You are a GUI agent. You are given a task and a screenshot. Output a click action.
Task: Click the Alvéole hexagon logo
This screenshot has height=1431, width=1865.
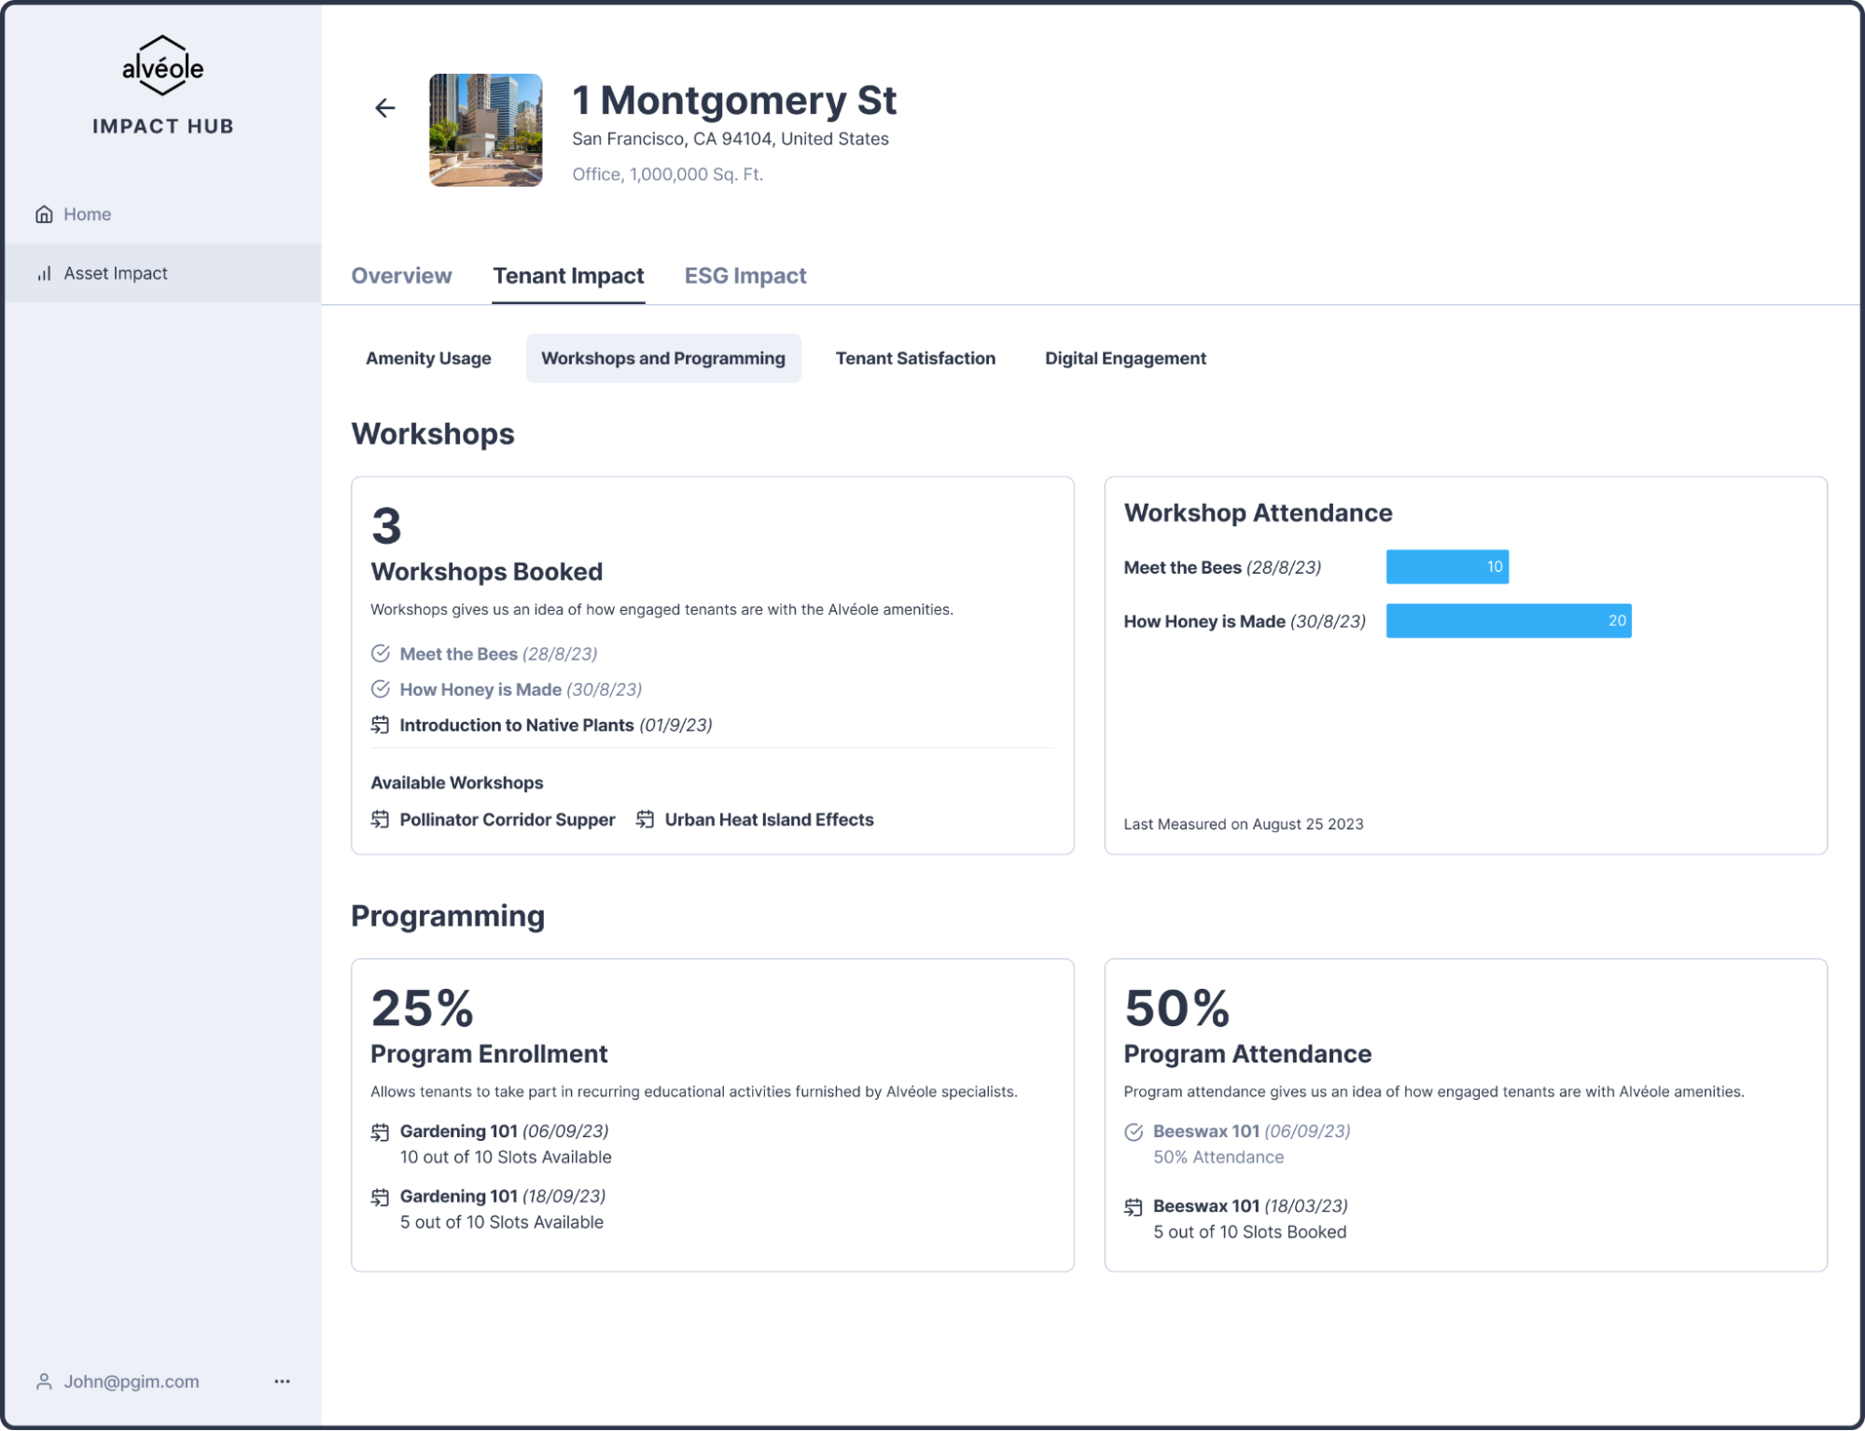163,66
